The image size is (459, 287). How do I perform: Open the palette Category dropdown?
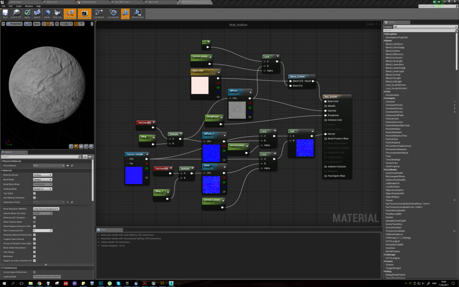click(x=425, y=27)
